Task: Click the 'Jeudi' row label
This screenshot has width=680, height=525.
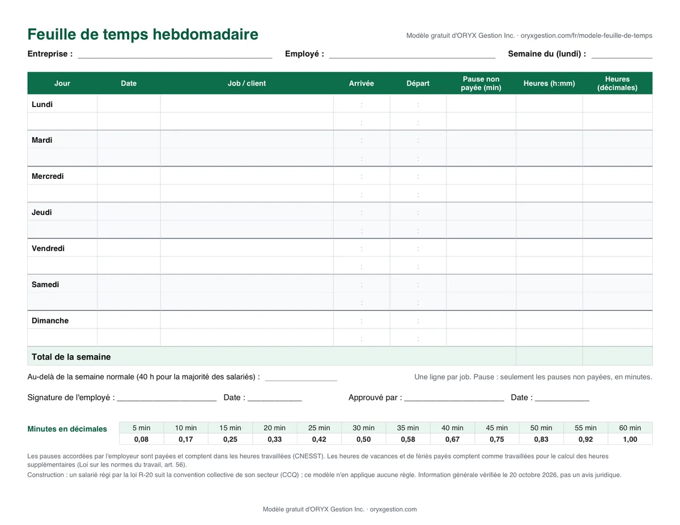Action: point(42,212)
